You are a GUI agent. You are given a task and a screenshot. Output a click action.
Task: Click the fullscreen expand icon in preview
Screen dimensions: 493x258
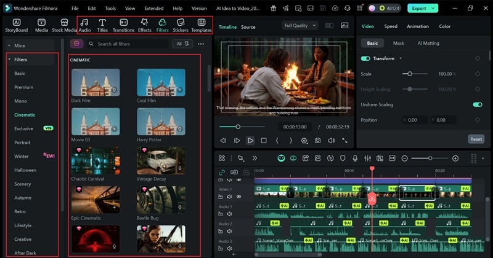[x=345, y=141]
